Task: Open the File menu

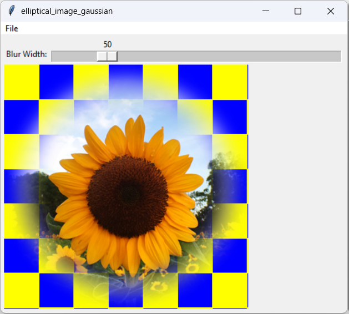Action: coord(12,28)
